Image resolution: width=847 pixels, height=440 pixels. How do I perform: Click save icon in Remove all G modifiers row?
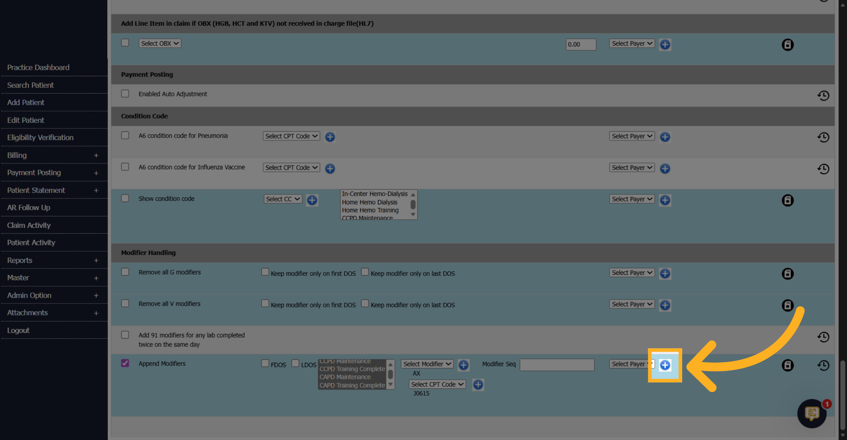point(787,273)
